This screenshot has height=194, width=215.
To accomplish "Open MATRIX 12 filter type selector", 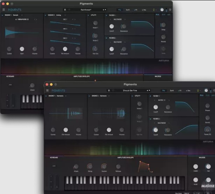I will pyautogui.click(x=162, y=100).
